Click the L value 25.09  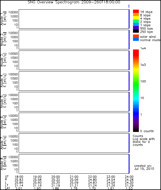click(74, 182)
